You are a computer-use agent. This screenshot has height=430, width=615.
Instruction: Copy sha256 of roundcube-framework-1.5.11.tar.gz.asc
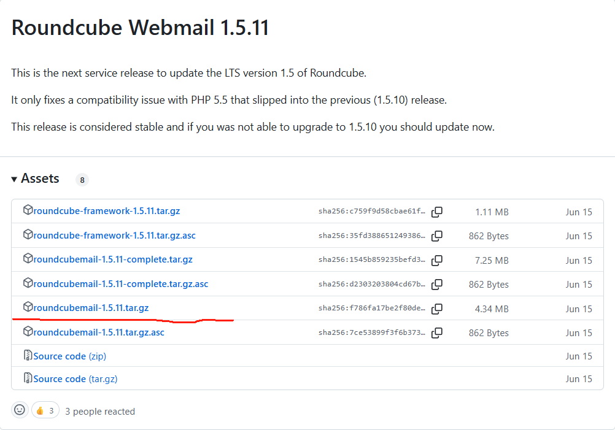point(437,236)
